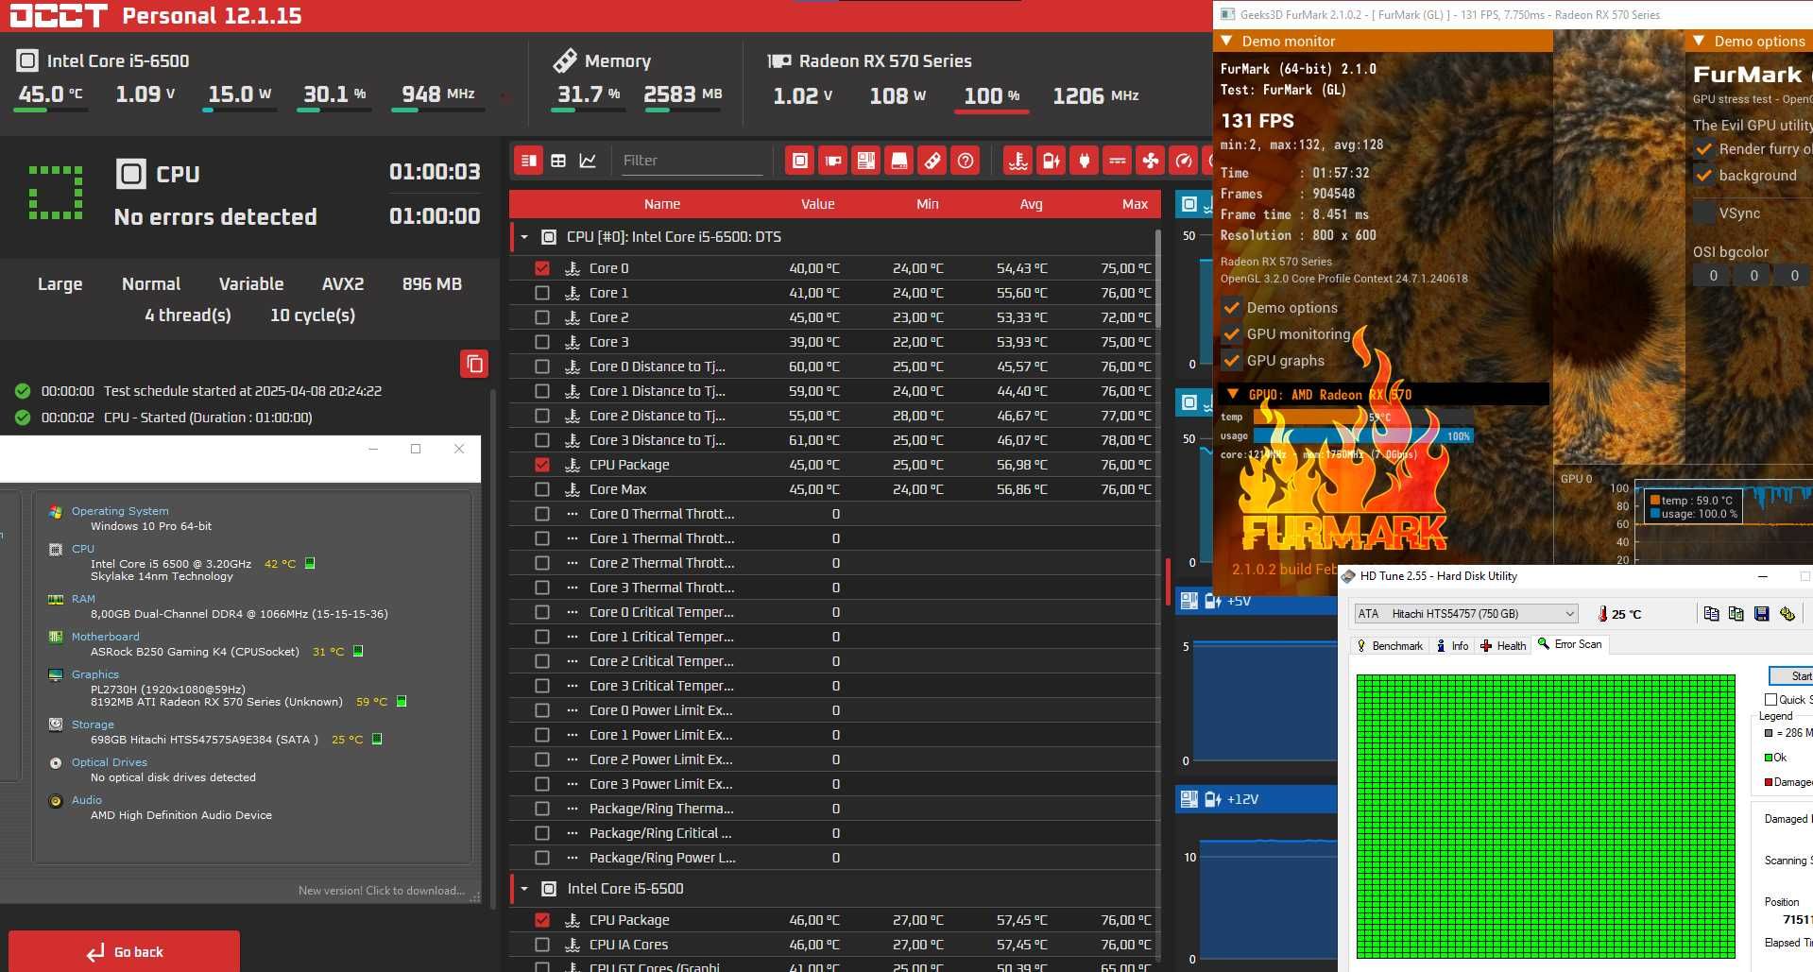Click the HD Tune save floppy icon

tap(1761, 614)
